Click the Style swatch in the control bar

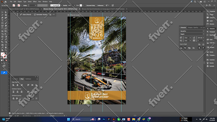tap(81, 5)
